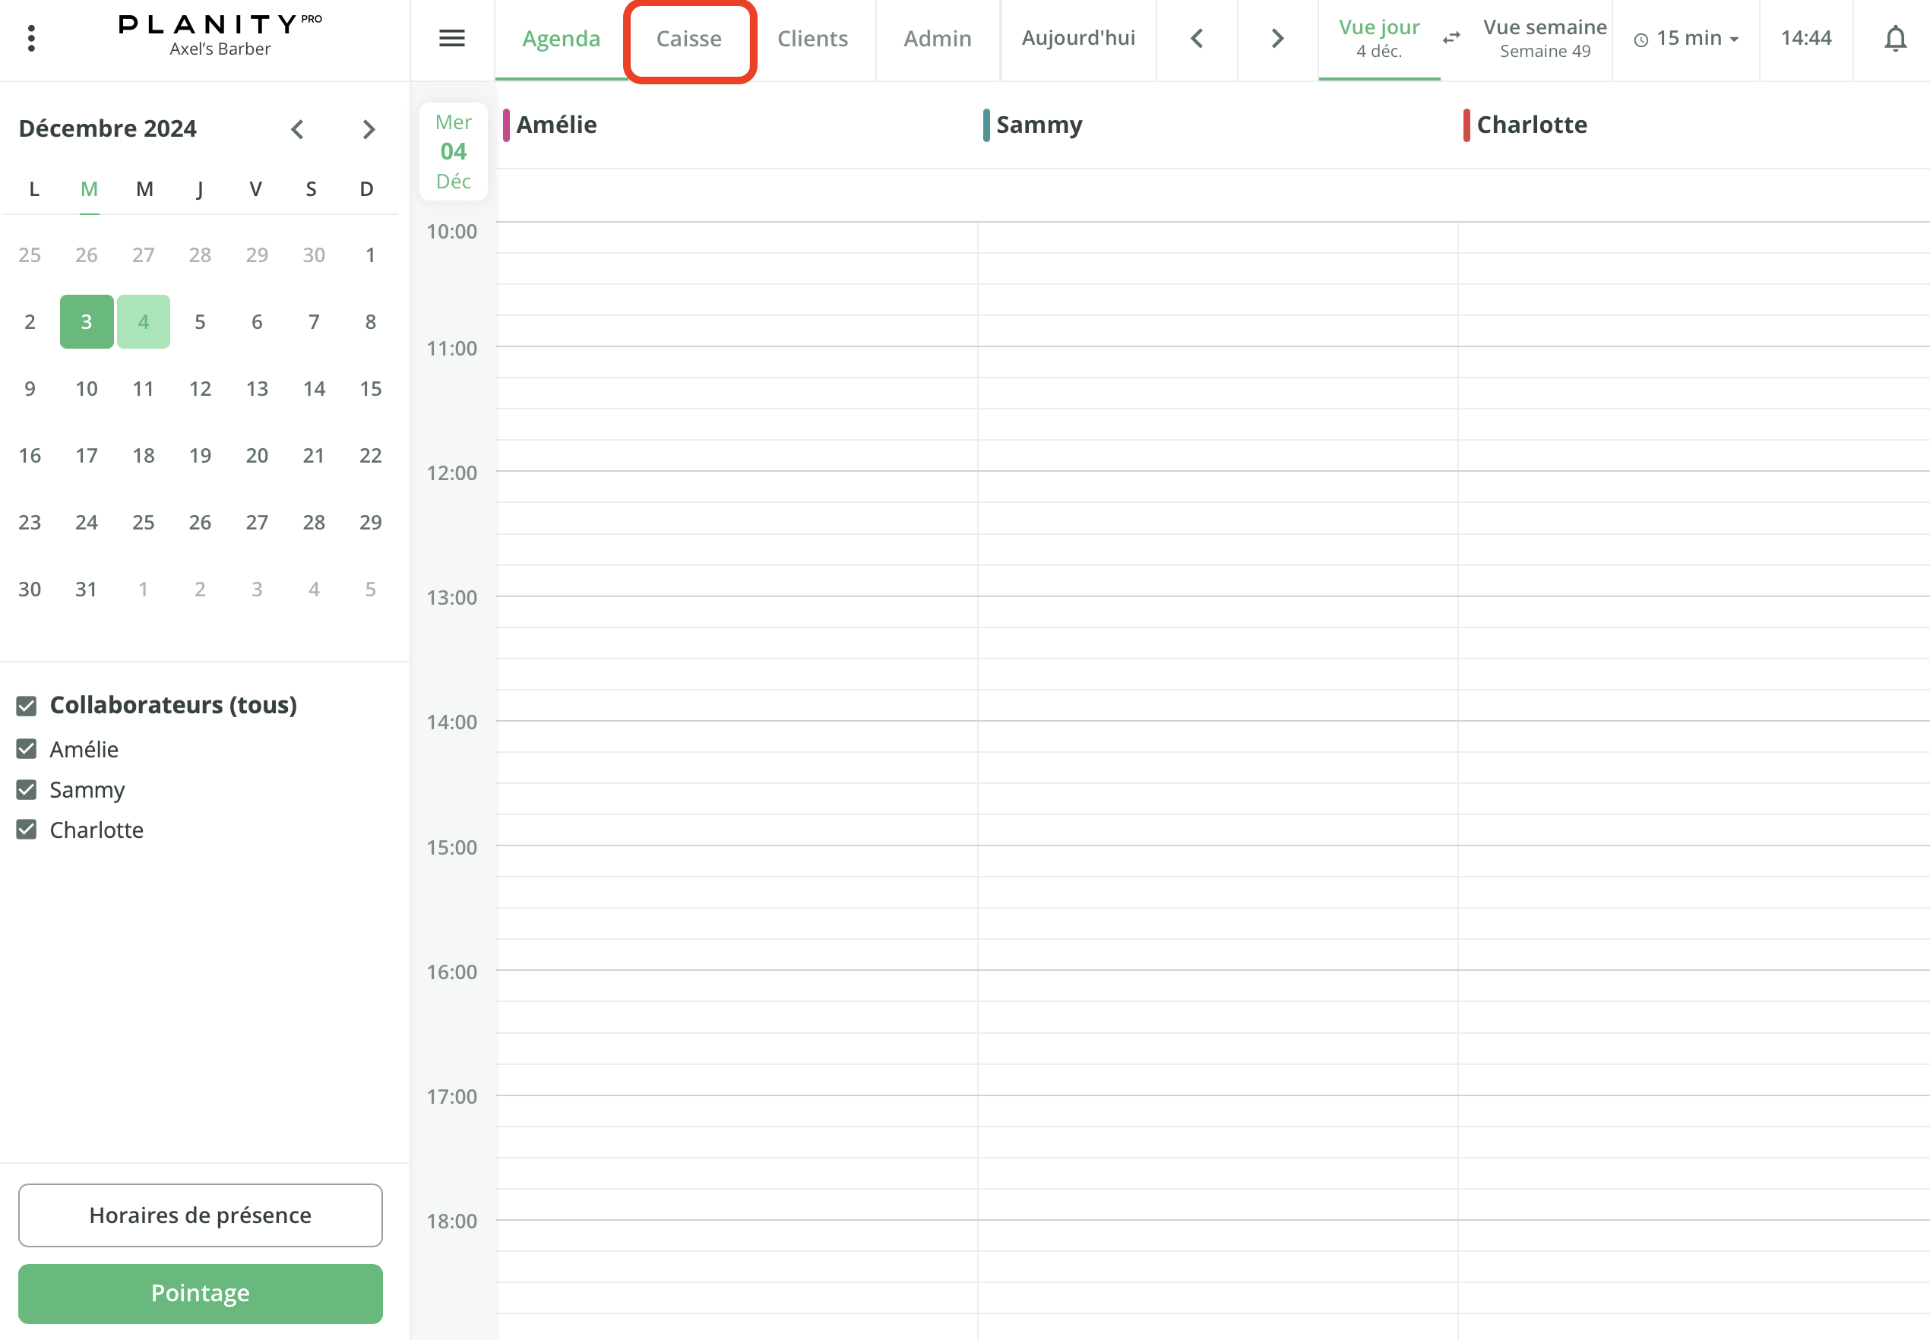Jump to Aujourd'hui
This screenshot has height=1340, width=1930.
tap(1077, 39)
